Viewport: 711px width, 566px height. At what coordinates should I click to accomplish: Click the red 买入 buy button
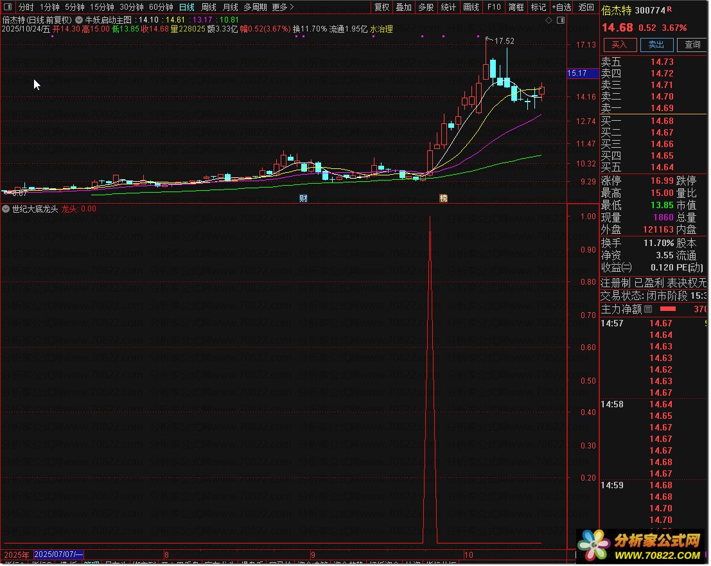[x=619, y=44]
